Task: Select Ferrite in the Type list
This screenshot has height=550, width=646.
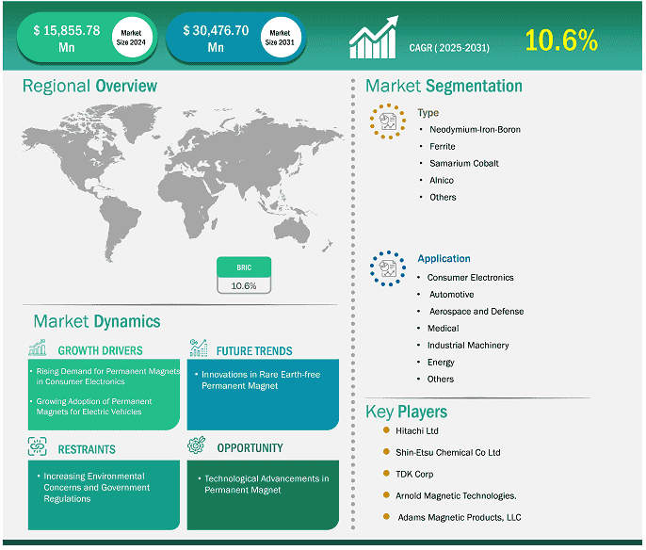Action: click(443, 146)
